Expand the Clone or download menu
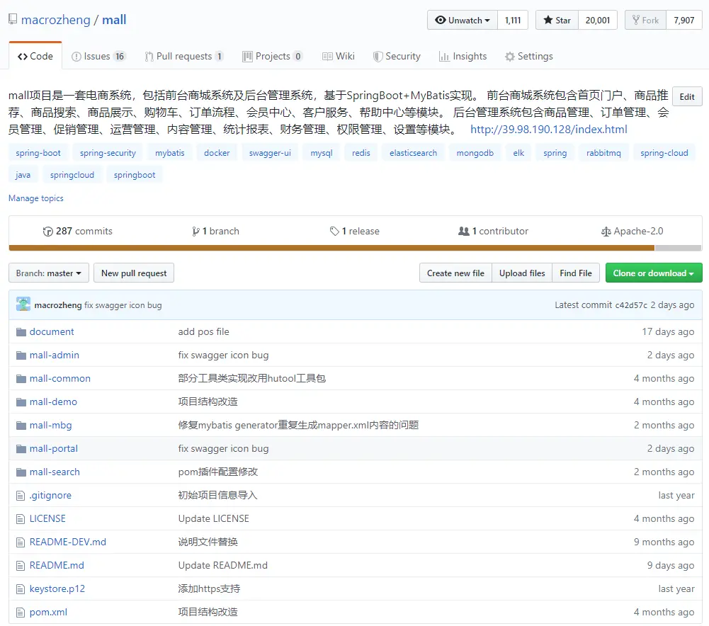This screenshot has width=709, height=626. [653, 273]
